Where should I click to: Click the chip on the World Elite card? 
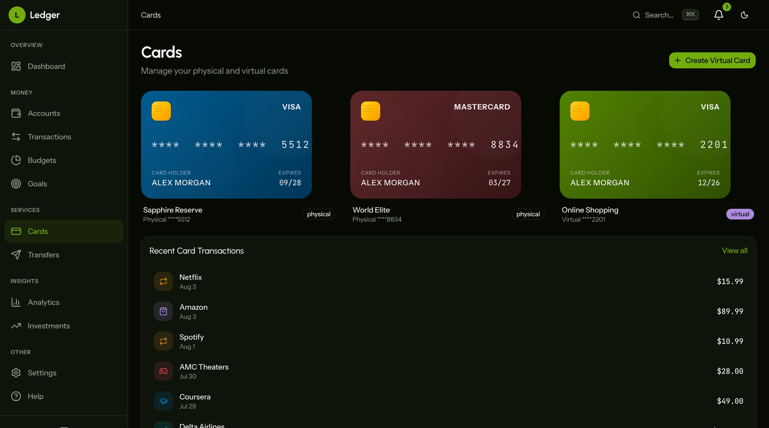[370, 111]
